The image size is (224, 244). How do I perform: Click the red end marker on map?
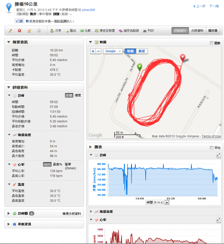(183, 58)
